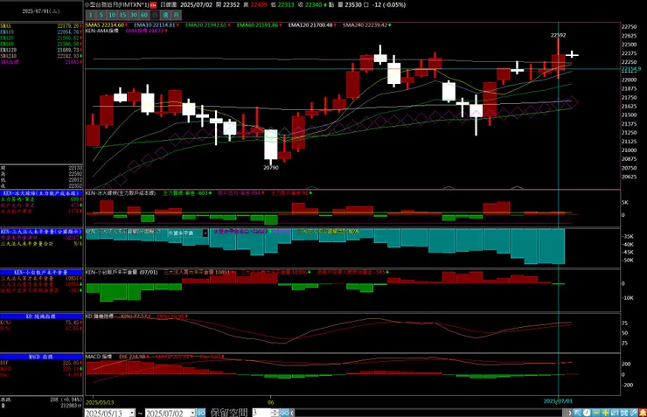Viewport: 647px width, 417px height.
Task: Click the SMA240 22239.42 legend label
Action: tap(365, 25)
